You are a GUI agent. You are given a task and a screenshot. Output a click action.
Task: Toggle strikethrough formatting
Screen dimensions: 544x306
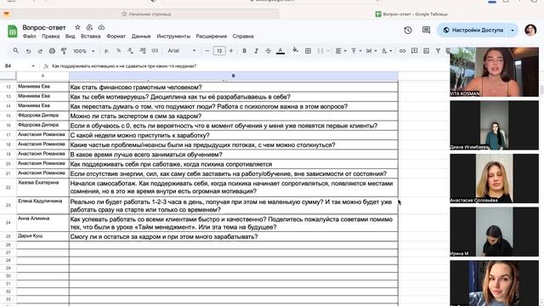269,51
